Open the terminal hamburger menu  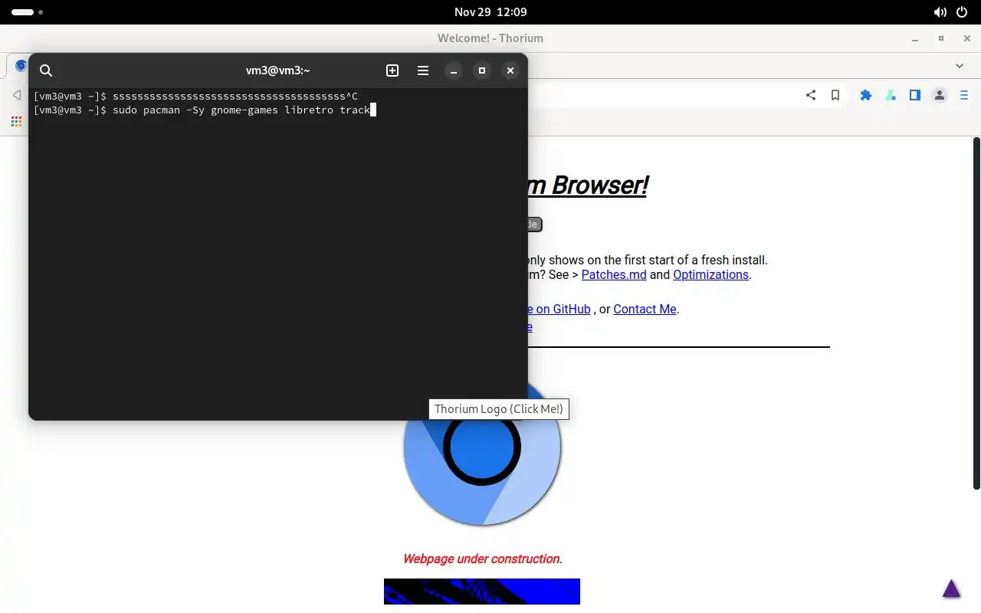pos(423,70)
